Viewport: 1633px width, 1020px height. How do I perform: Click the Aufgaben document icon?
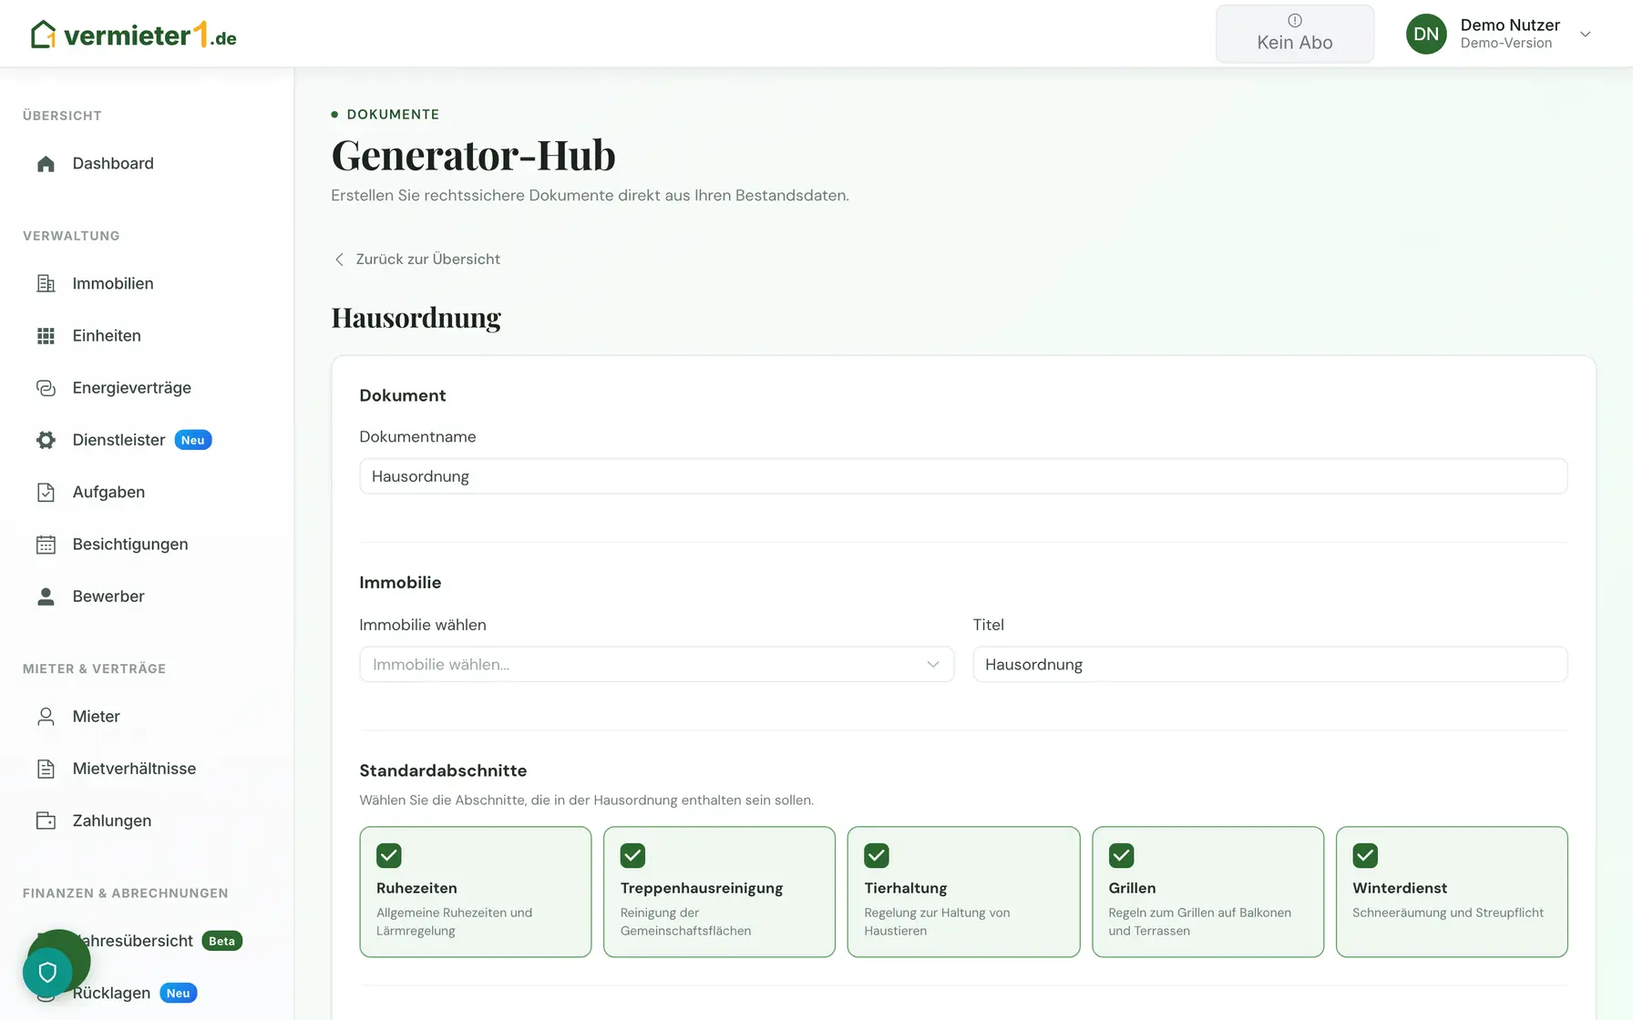pyautogui.click(x=46, y=493)
